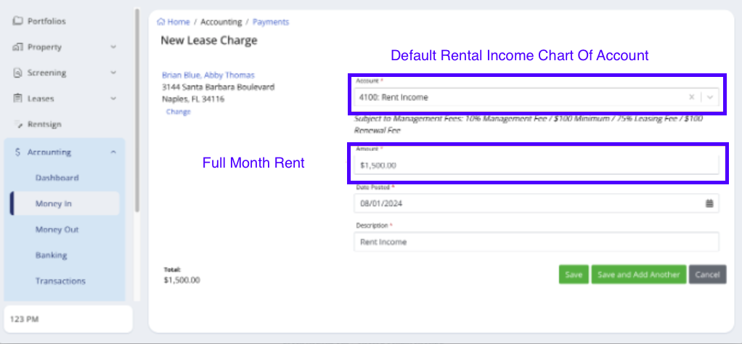Click the Accounting dollar sign icon

point(18,152)
